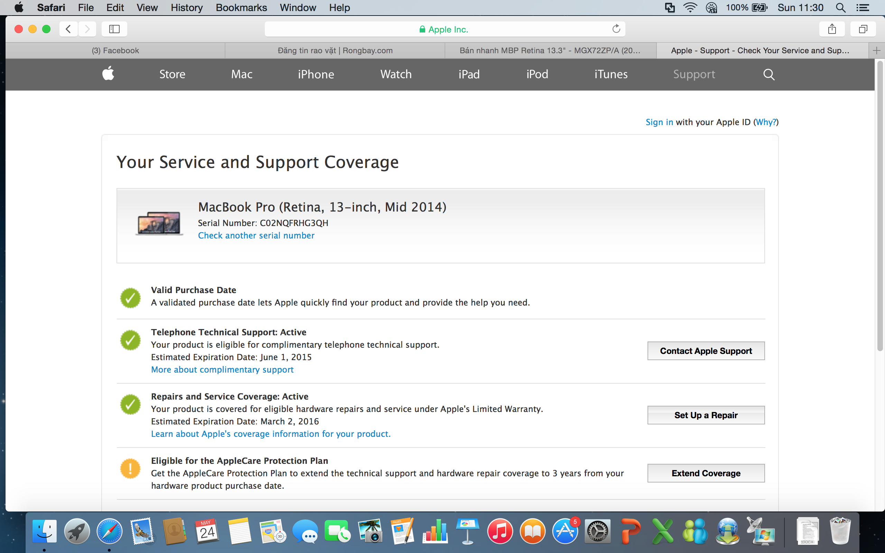Image resolution: width=885 pixels, height=553 pixels.
Task: Open Watch in the Apple site navigation
Action: click(396, 74)
